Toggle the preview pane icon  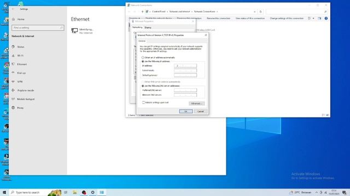click(319, 19)
